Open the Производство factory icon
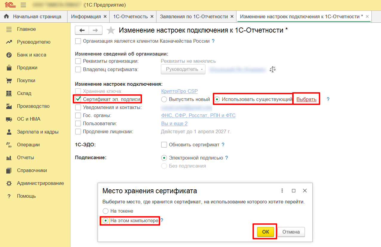Image resolution: width=381 pixels, height=247 pixels. coord(9,106)
